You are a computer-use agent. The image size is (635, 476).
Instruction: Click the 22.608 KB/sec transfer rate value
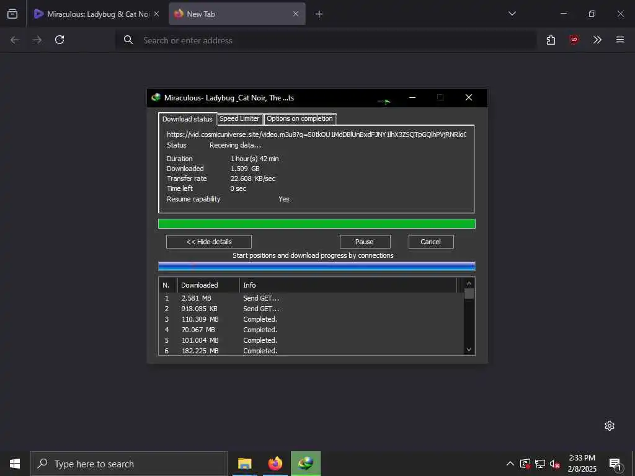pos(253,178)
